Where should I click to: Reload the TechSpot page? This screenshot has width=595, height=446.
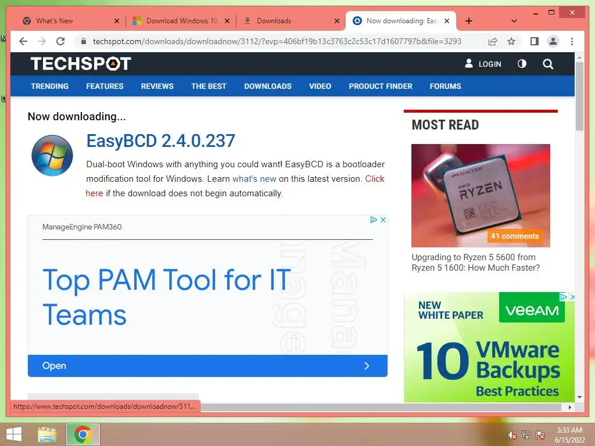pyautogui.click(x=60, y=41)
